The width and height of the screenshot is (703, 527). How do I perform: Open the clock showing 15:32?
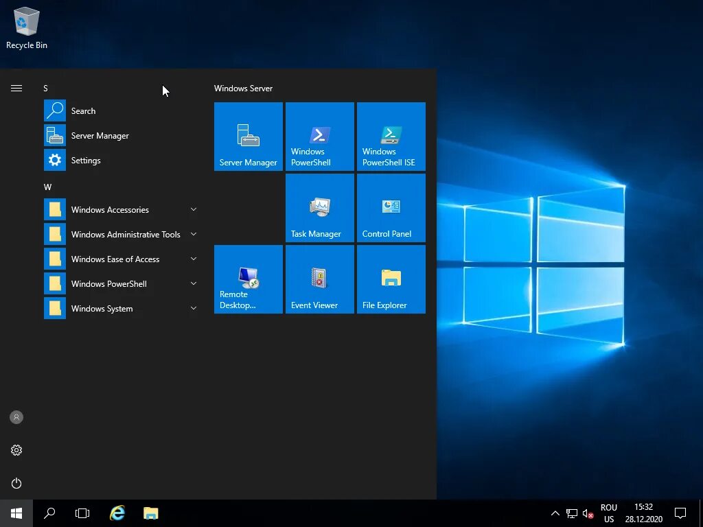click(x=644, y=513)
